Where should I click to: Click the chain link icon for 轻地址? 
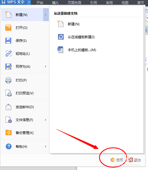8,53
